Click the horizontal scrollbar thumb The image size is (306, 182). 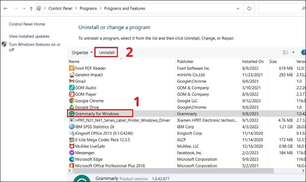tap(173, 171)
